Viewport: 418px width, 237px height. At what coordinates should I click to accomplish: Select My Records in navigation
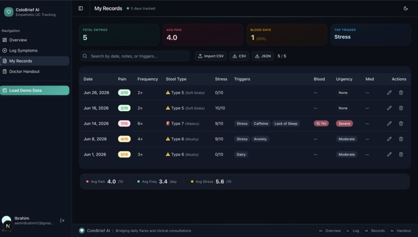tap(35, 61)
